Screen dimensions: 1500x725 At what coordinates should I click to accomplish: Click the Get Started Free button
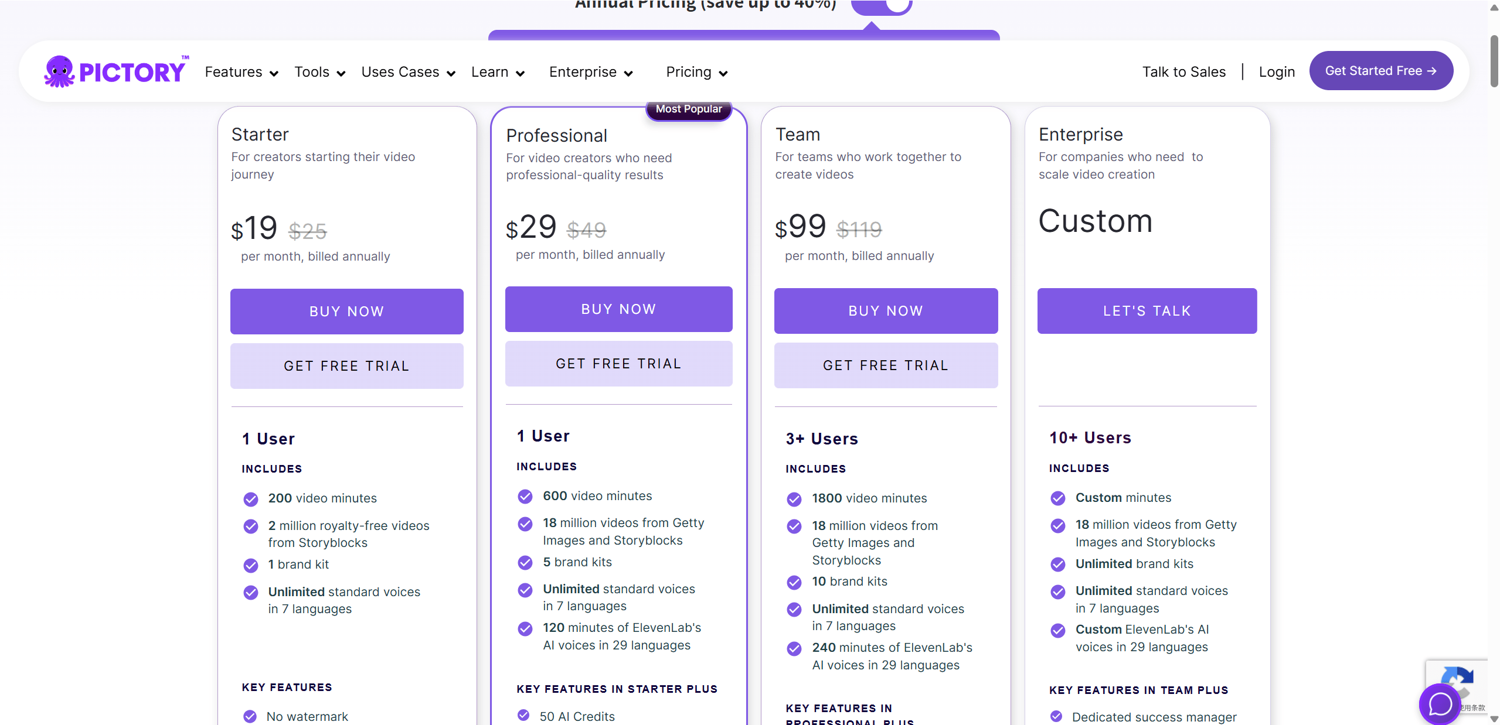point(1380,70)
